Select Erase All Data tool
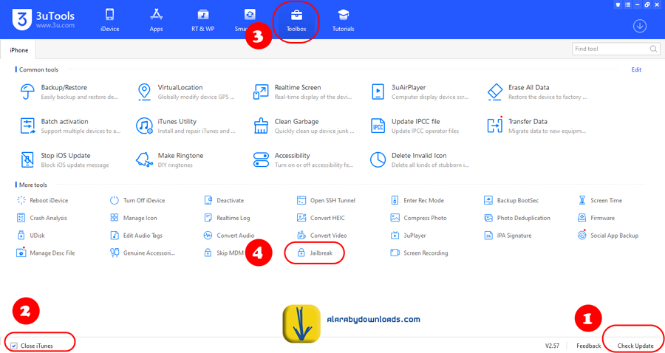 (537, 92)
